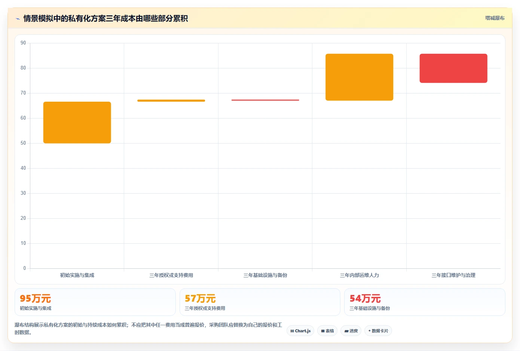The image size is (520, 351).
Task: Click the 表格 tag chip
Action: [327, 331]
